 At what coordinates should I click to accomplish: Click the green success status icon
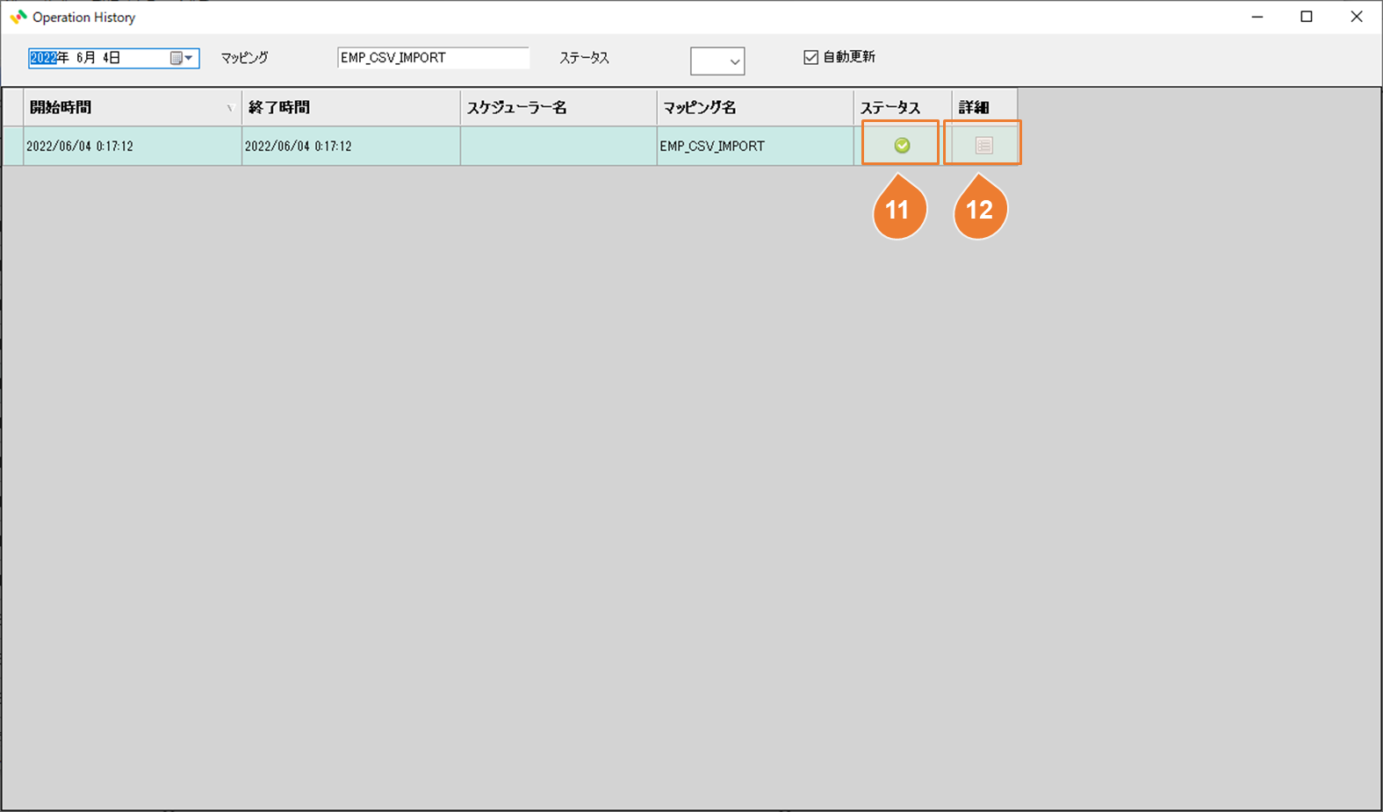click(x=902, y=146)
